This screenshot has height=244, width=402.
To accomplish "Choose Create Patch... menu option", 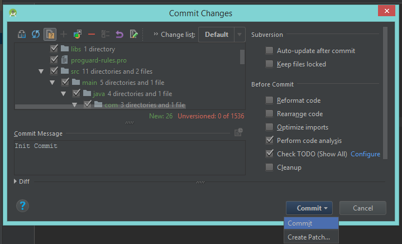I will click(309, 237).
